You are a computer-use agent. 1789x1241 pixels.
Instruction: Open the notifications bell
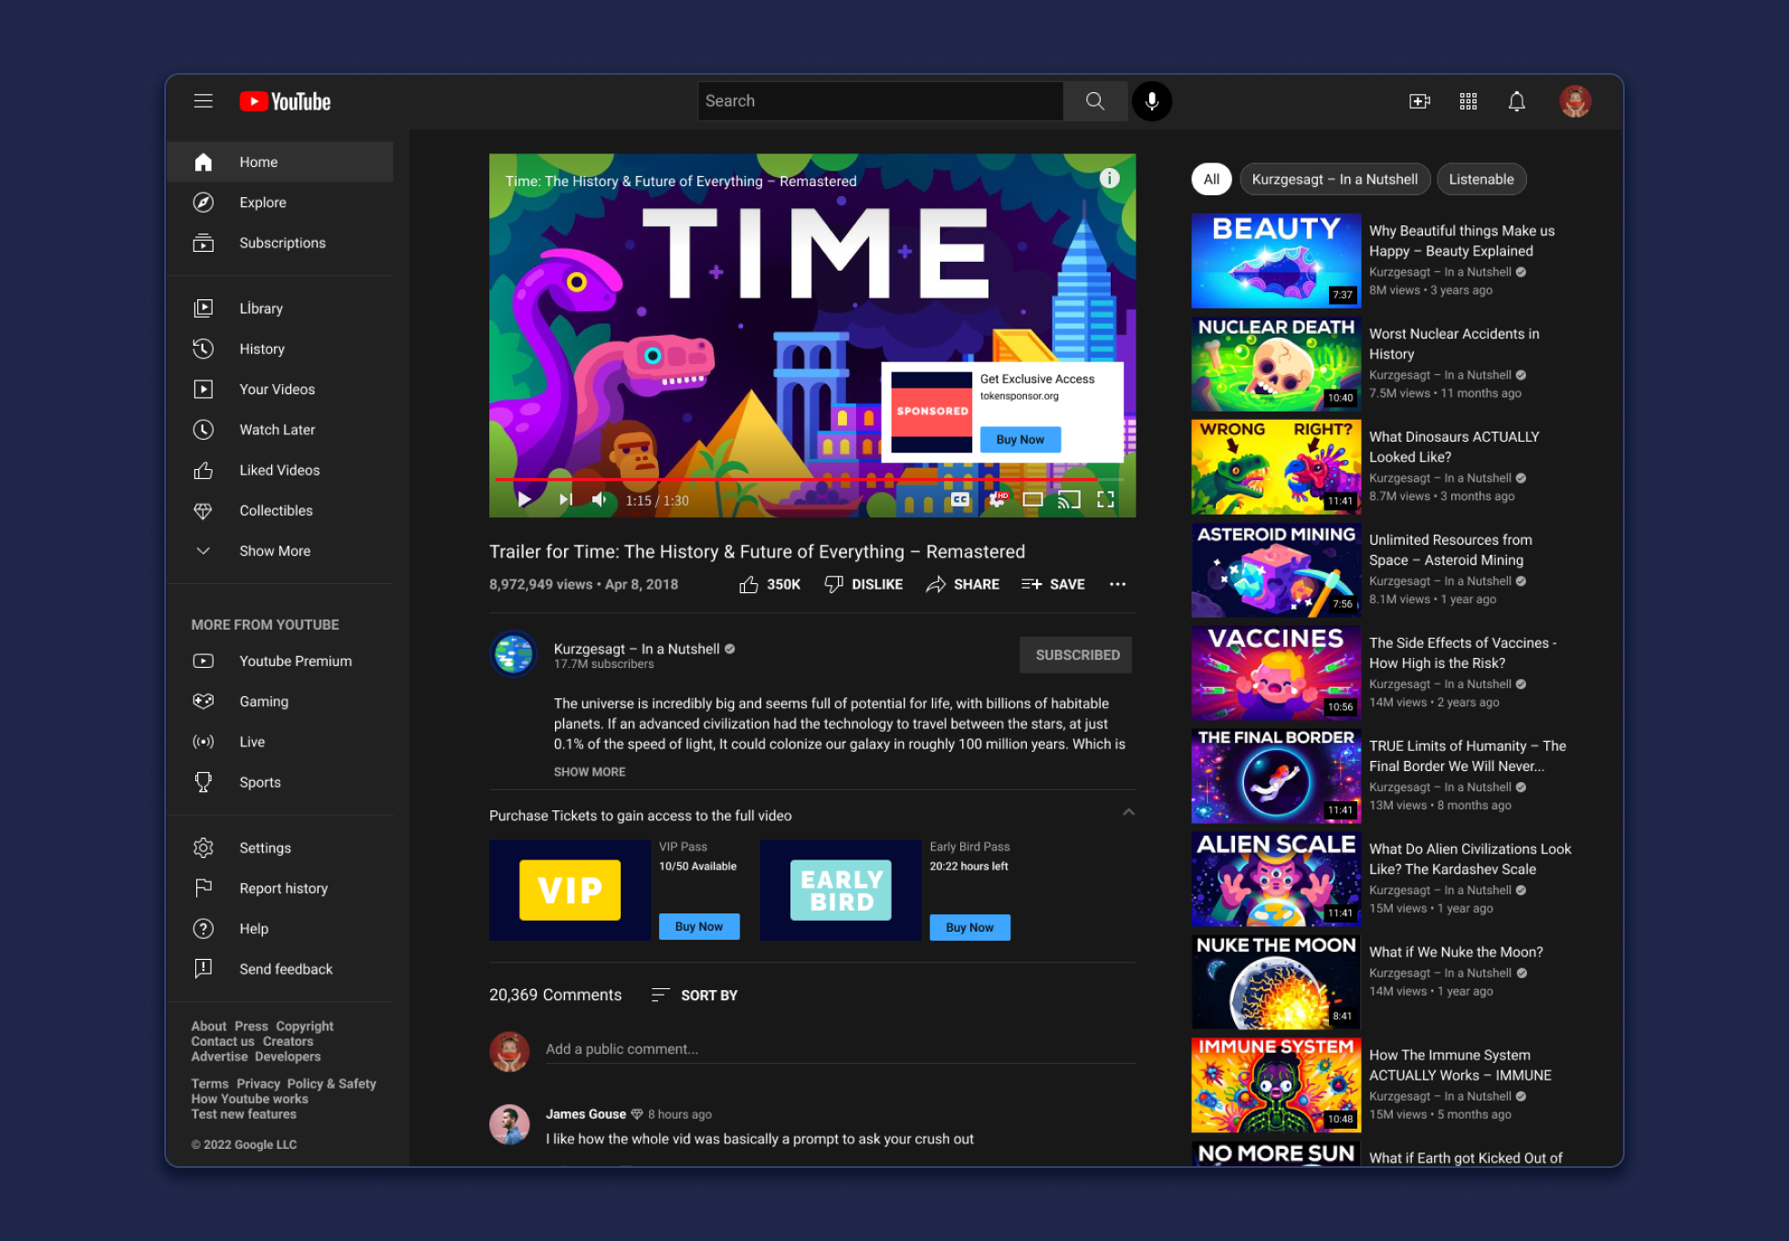(1516, 101)
